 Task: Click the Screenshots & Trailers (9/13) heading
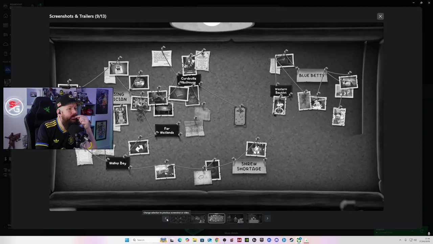click(78, 16)
